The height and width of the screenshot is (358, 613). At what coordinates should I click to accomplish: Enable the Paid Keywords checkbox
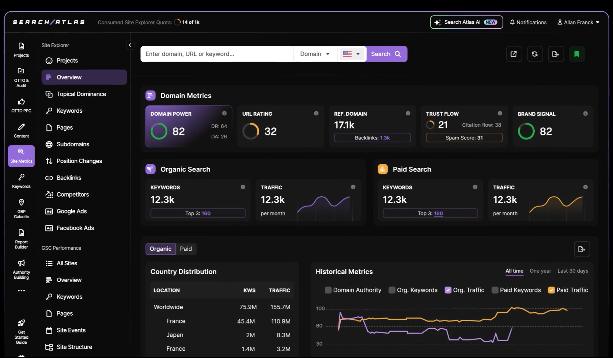pos(495,290)
